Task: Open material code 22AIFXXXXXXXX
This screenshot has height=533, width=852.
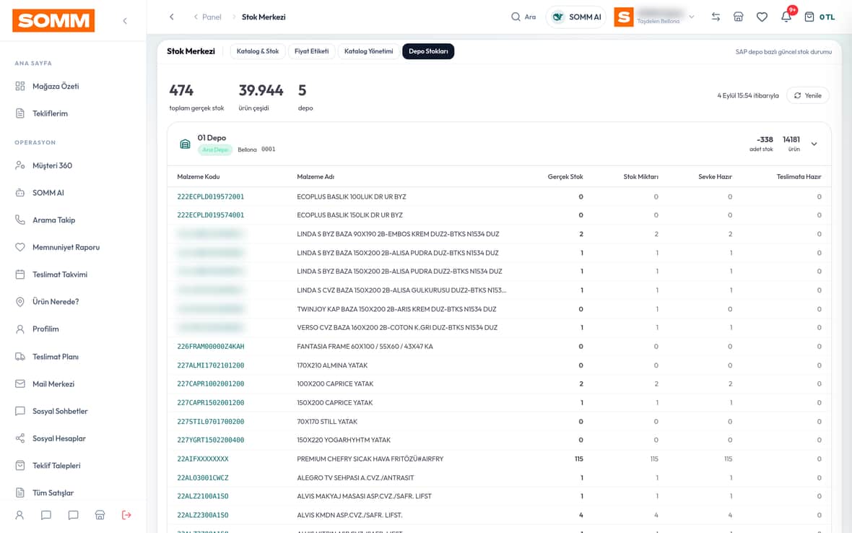Action: (x=203, y=459)
